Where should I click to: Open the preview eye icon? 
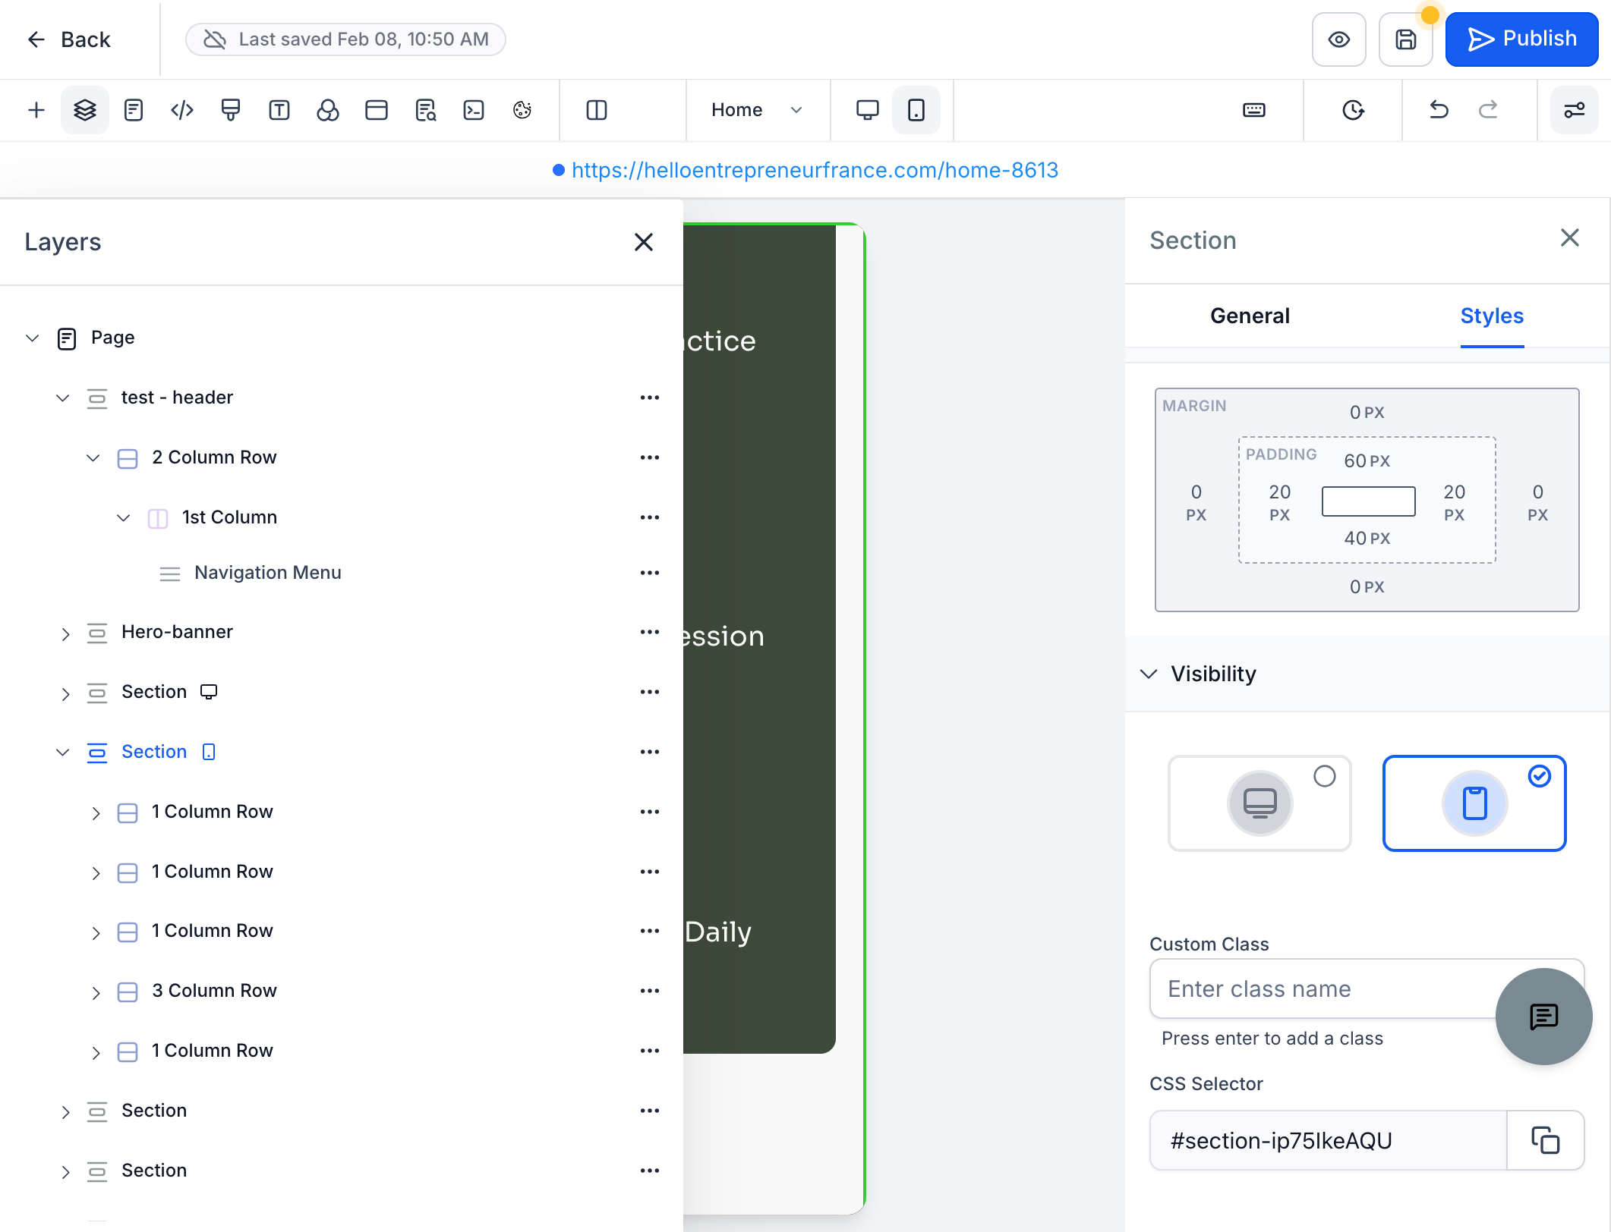point(1339,39)
